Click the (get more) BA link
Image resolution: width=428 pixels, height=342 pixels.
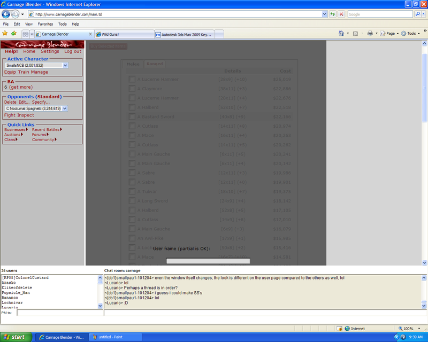21,87
